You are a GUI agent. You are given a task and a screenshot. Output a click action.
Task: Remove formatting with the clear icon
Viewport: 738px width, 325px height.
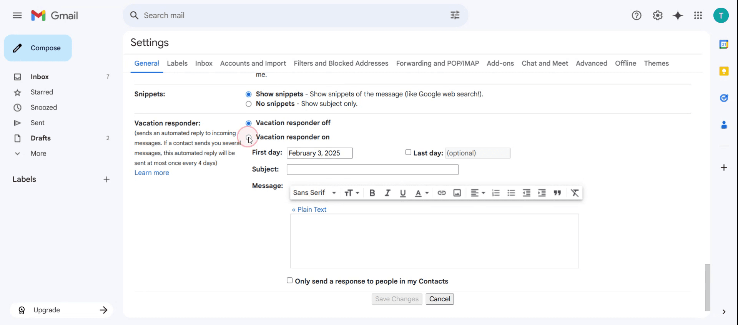[575, 193]
